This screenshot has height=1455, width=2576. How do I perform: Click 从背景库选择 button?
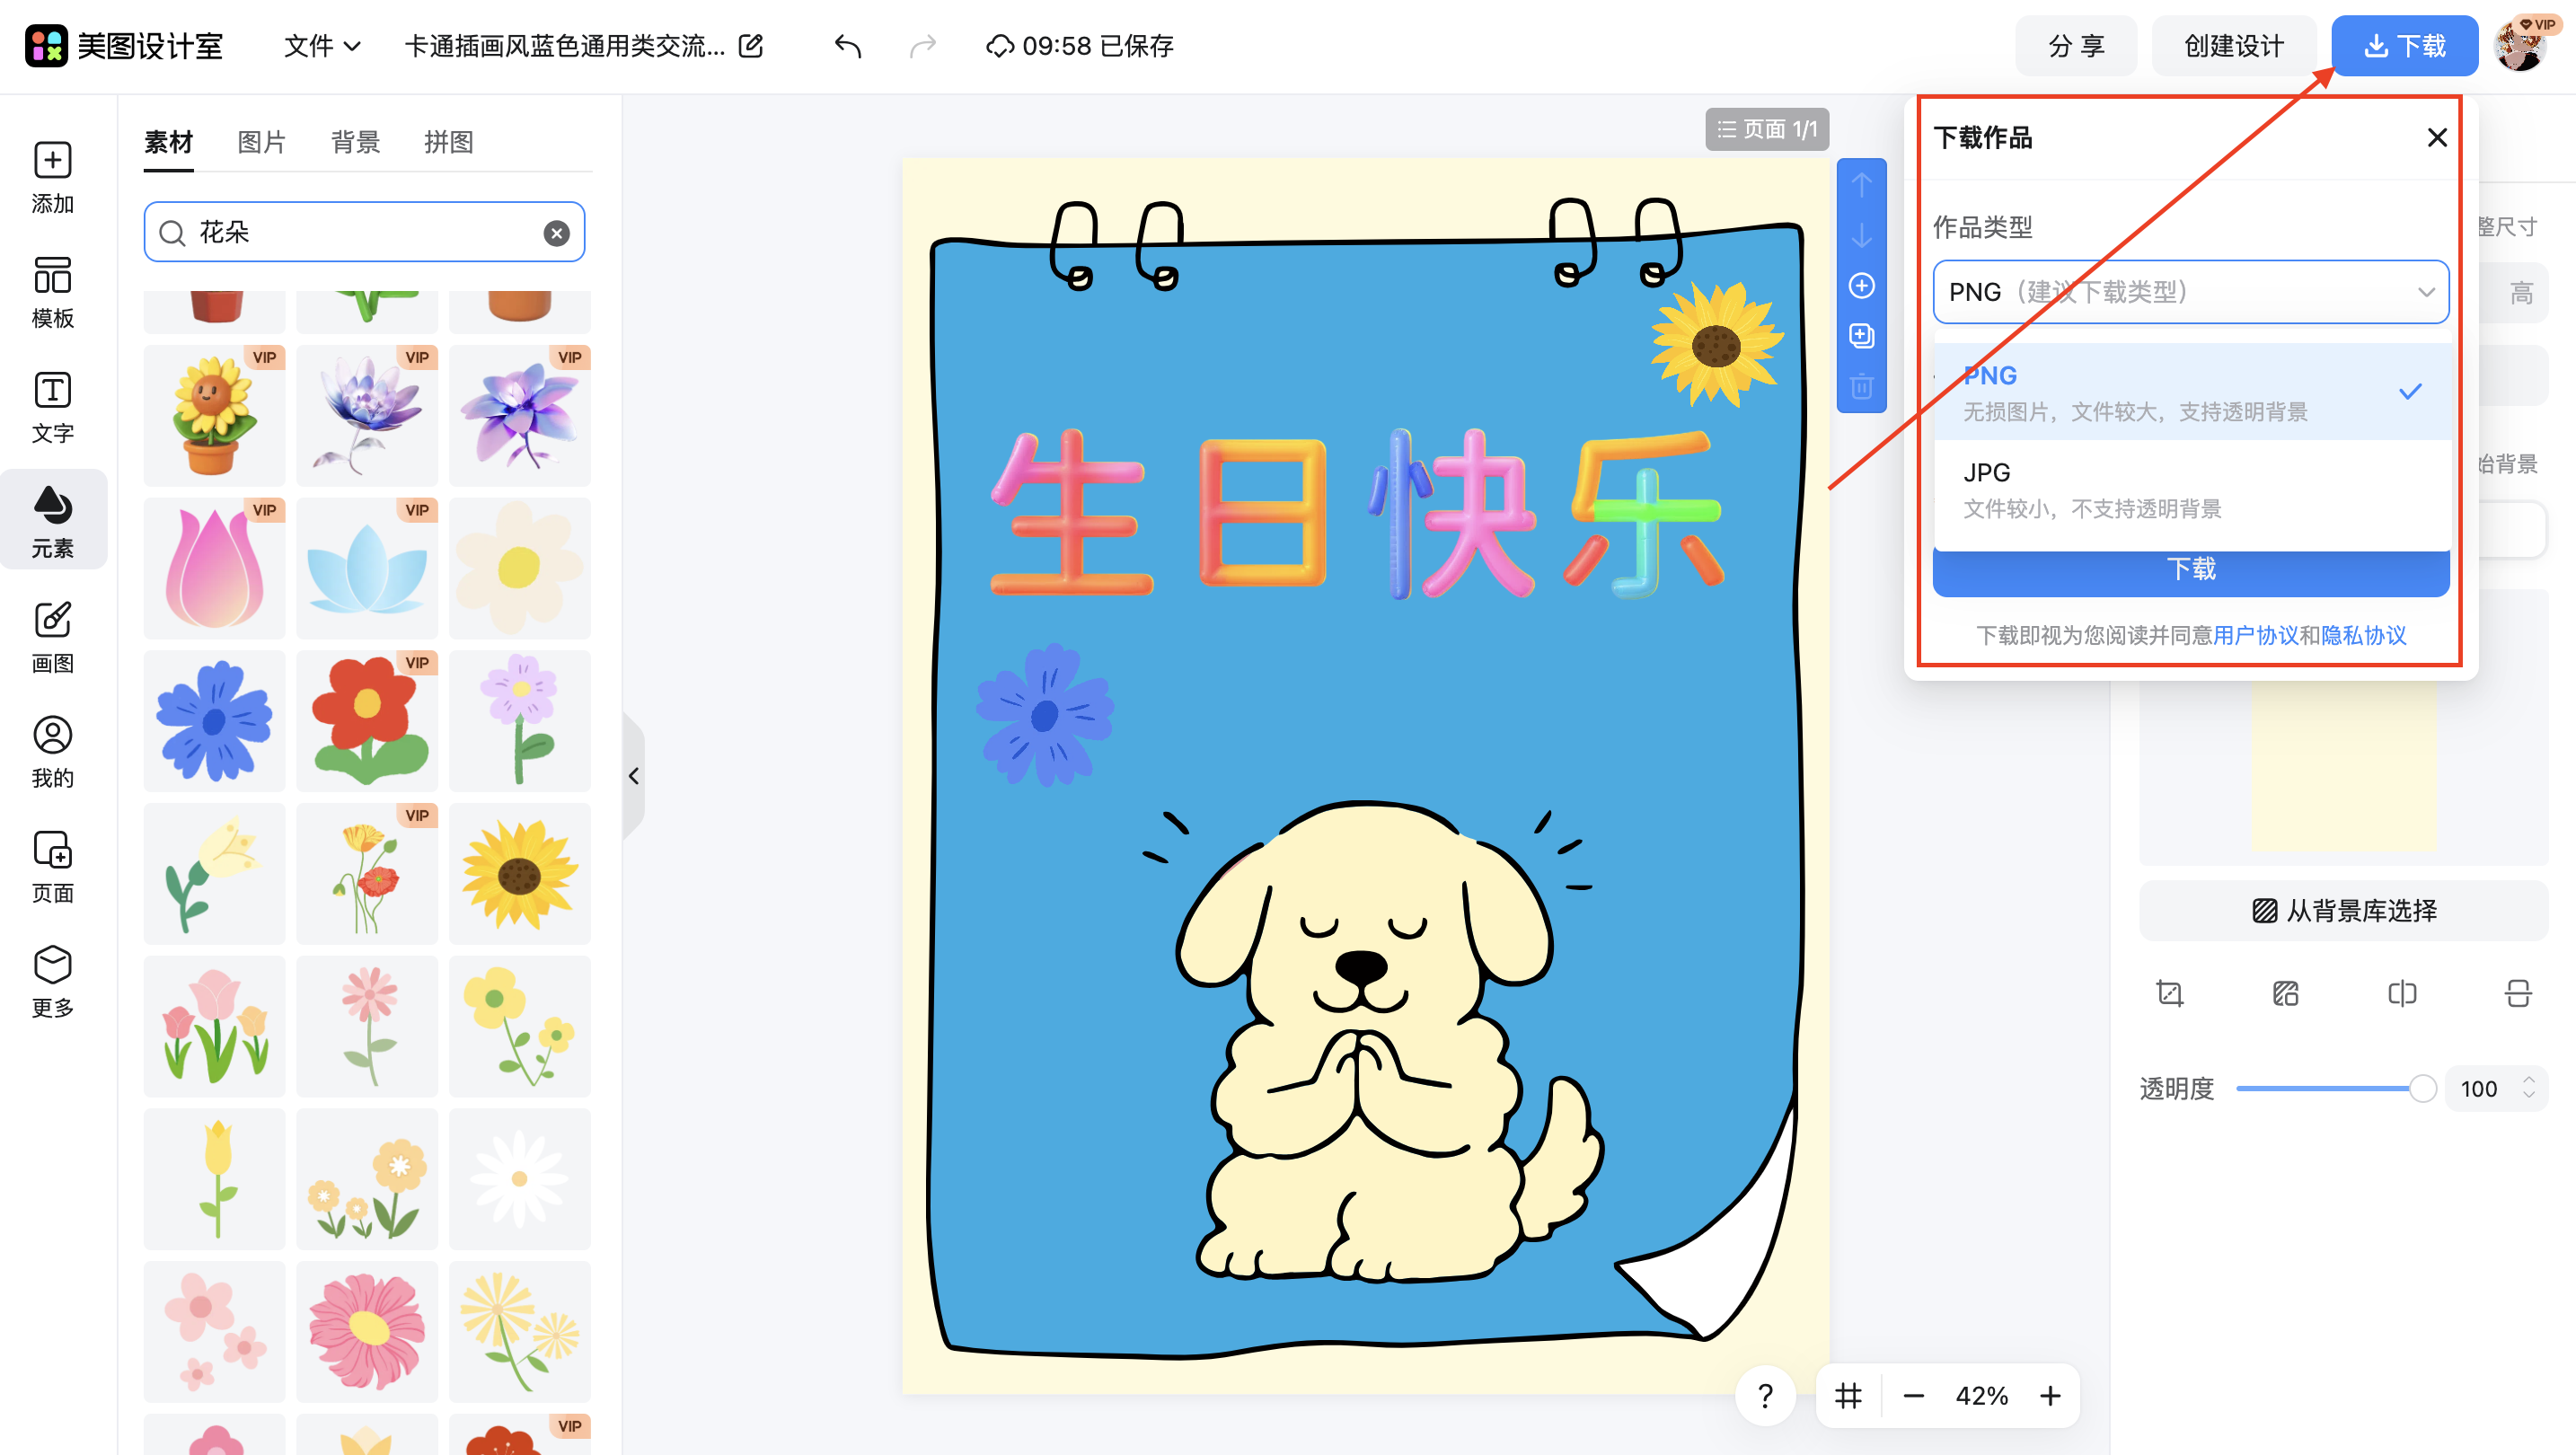click(2344, 911)
